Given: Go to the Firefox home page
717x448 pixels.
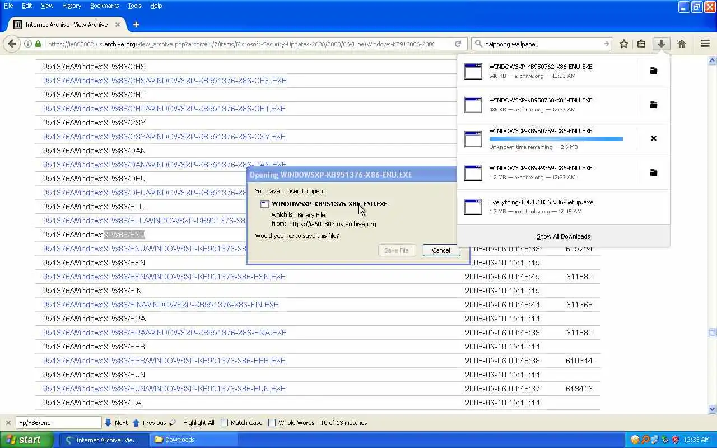Looking at the screenshot, I should pyautogui.click(x=681, y=44).
